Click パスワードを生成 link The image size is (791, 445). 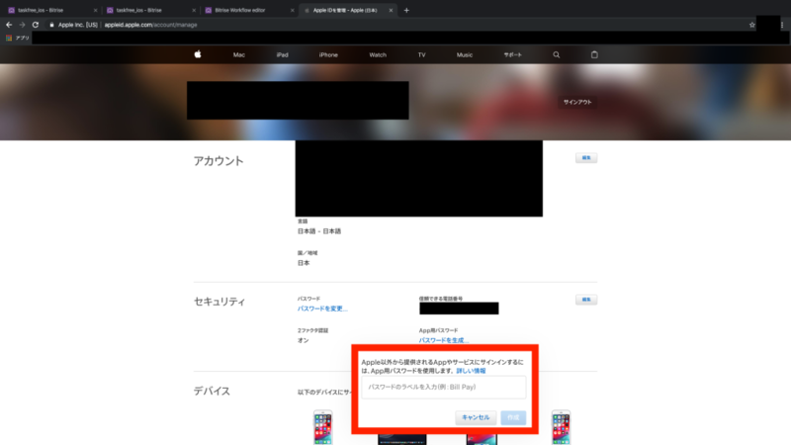[x=444, y=340]
